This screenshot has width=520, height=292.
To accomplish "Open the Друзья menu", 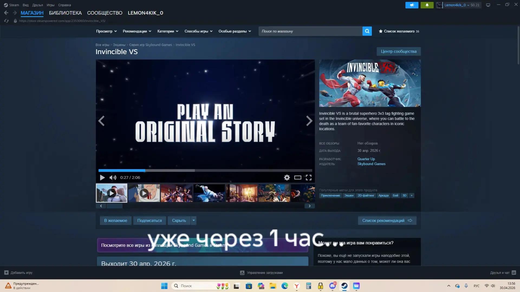I will (38, 5).
